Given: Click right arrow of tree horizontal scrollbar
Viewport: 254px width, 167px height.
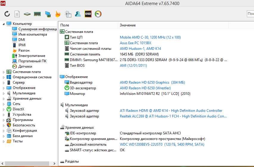Looking at the screenshot, I should point(54,163).
